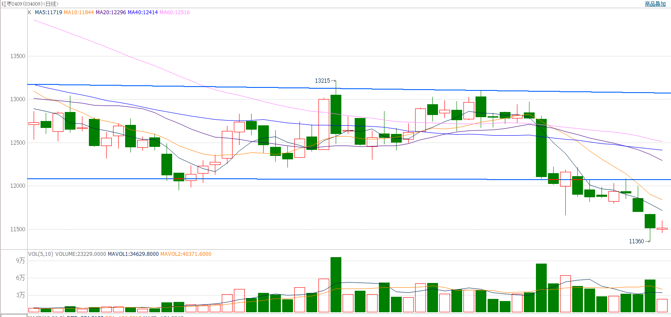
Task: Select the MA5:11719 indicator label
Action: pos(48,12)
